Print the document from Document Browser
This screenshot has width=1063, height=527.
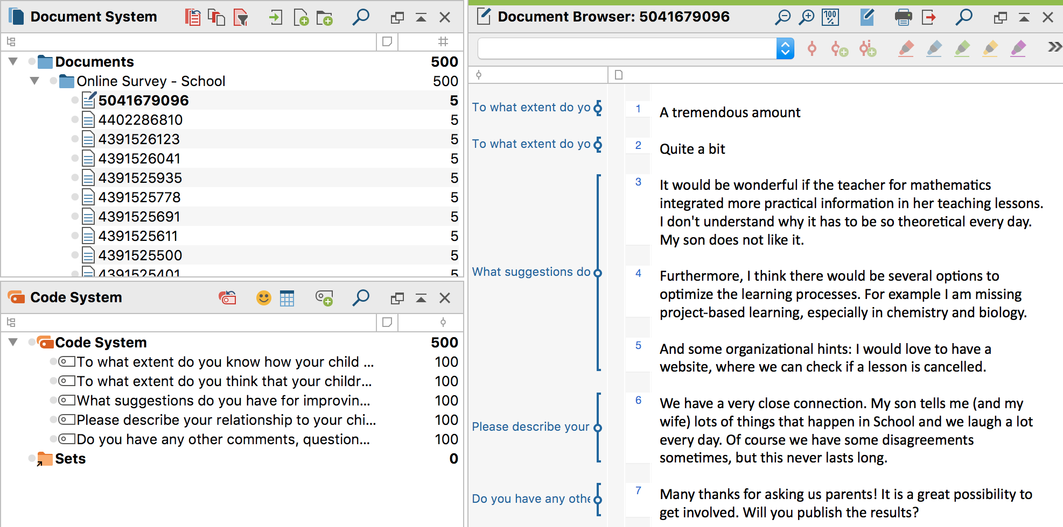tap(903, 17)
